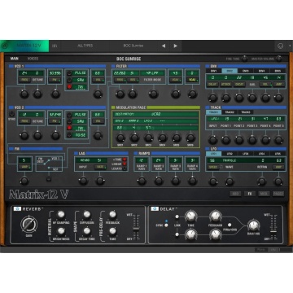Open the preset library browser icon

pyautogui.click(x=55, y=46)
